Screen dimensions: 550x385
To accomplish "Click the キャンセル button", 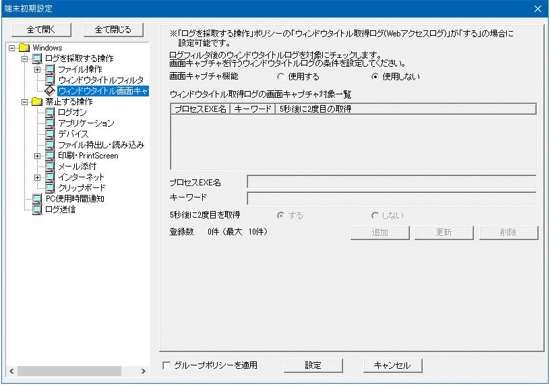I will pos(392,365).
